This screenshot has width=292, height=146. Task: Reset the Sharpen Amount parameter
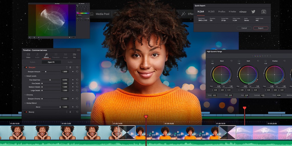click(x=77, y=72)
